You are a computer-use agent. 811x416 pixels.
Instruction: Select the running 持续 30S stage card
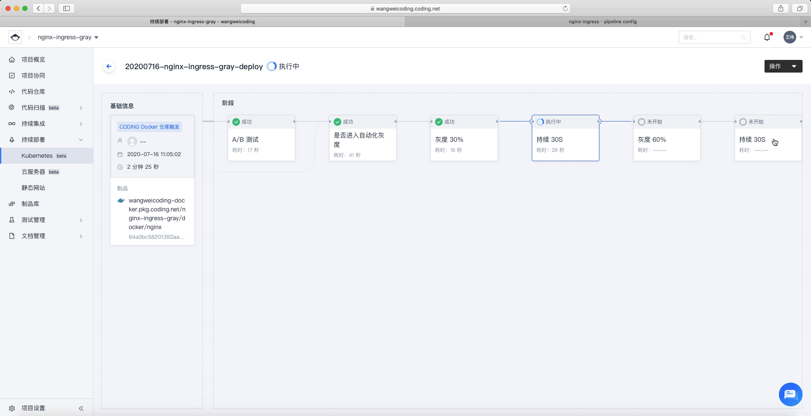click(x=566, y=138)
